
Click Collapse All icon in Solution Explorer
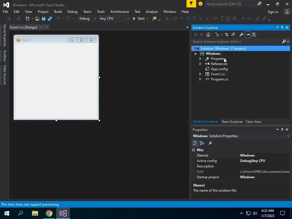pyautogui.click(x=233, y=35)
